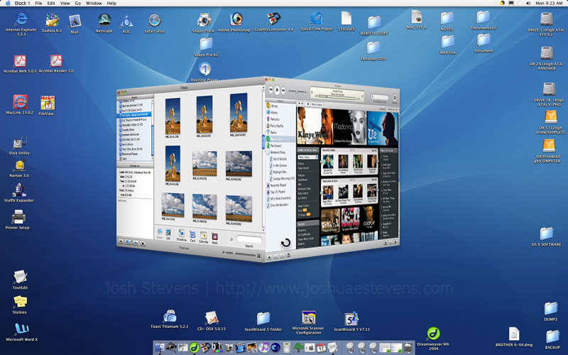Viewport: 568px width, 355px height.
Task: Open Acrobat Web 5.0.5 icon
Action: [20, 60]
